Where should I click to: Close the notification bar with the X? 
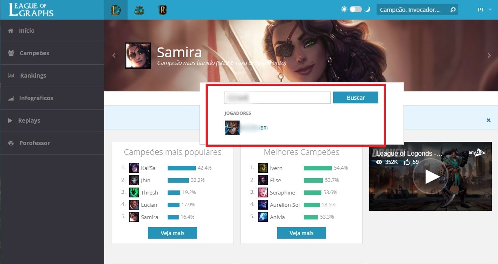(489, 120)
